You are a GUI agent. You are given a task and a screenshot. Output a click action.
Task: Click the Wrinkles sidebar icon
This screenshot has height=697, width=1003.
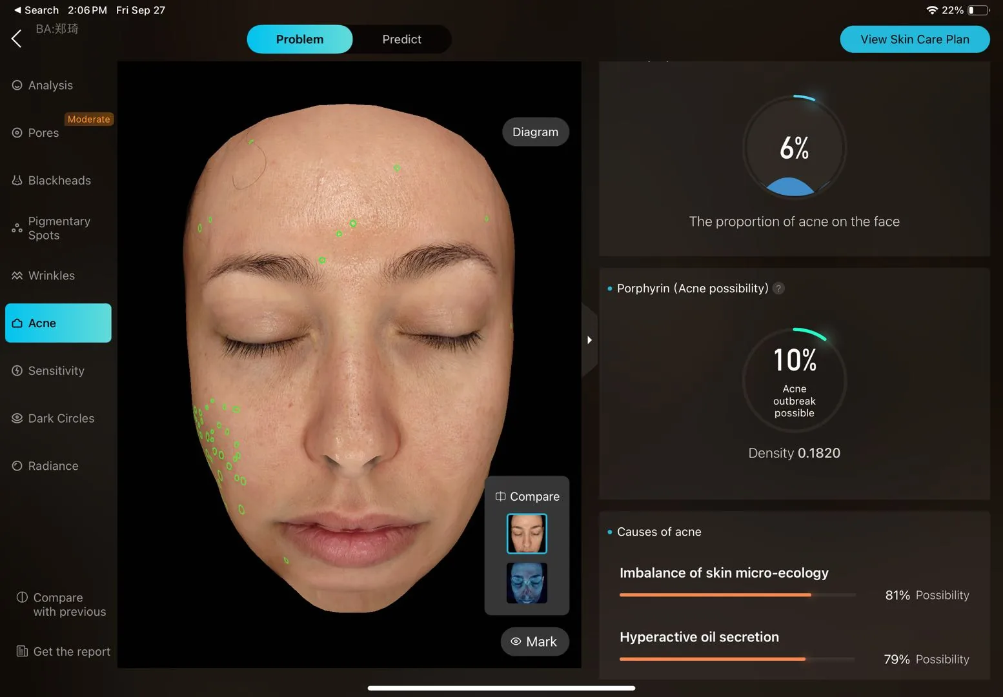[17, 276]
